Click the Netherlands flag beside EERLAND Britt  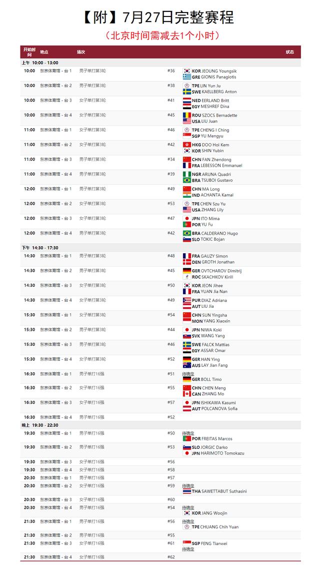[187, 101]
